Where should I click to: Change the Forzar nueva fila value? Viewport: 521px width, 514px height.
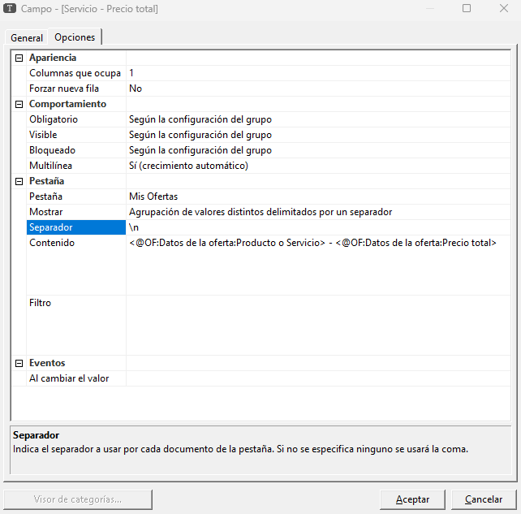pos(316,89)
